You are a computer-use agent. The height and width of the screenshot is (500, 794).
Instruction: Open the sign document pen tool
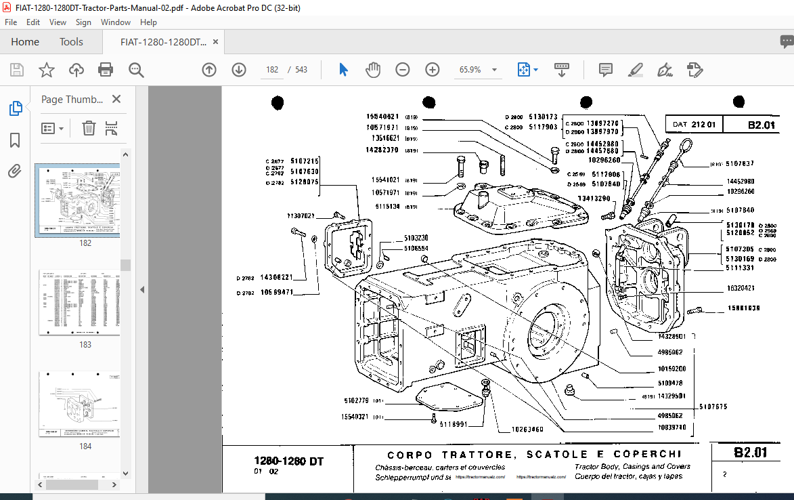click(665, 69)
